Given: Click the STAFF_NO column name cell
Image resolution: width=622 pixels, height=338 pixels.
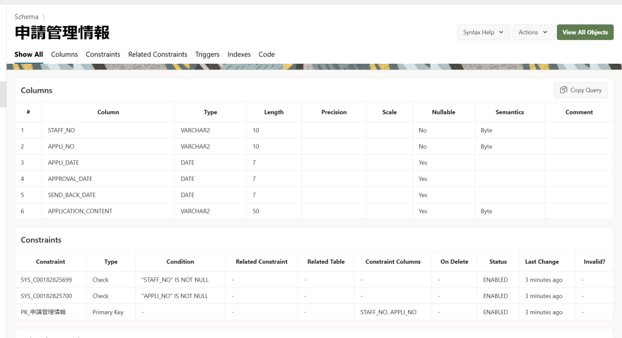Looking at the screenshot, I should point(61,130).
